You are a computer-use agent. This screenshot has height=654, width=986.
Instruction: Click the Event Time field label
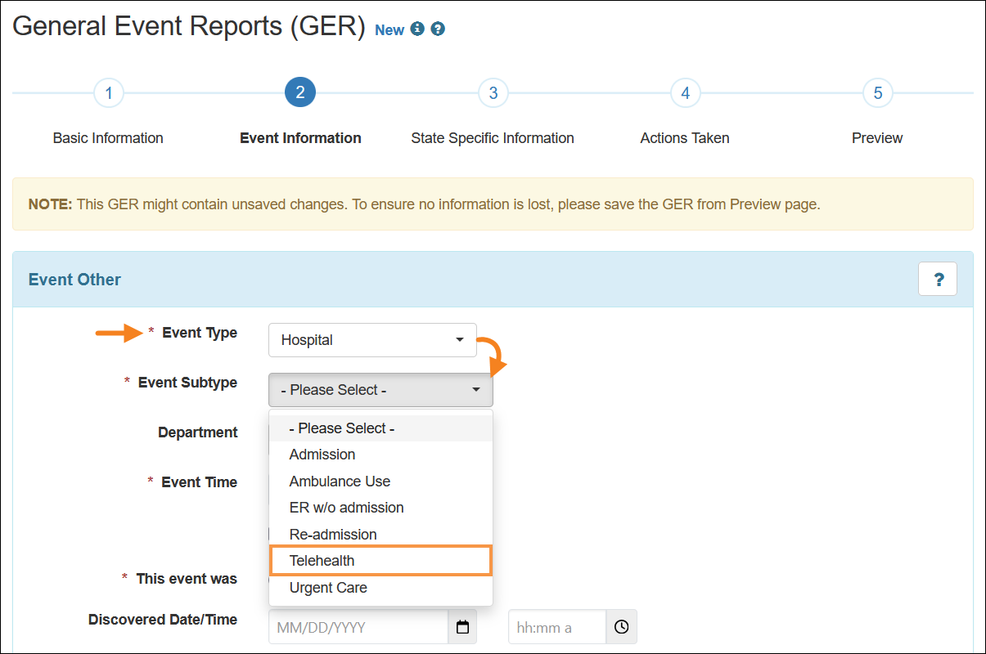point(199,482)
